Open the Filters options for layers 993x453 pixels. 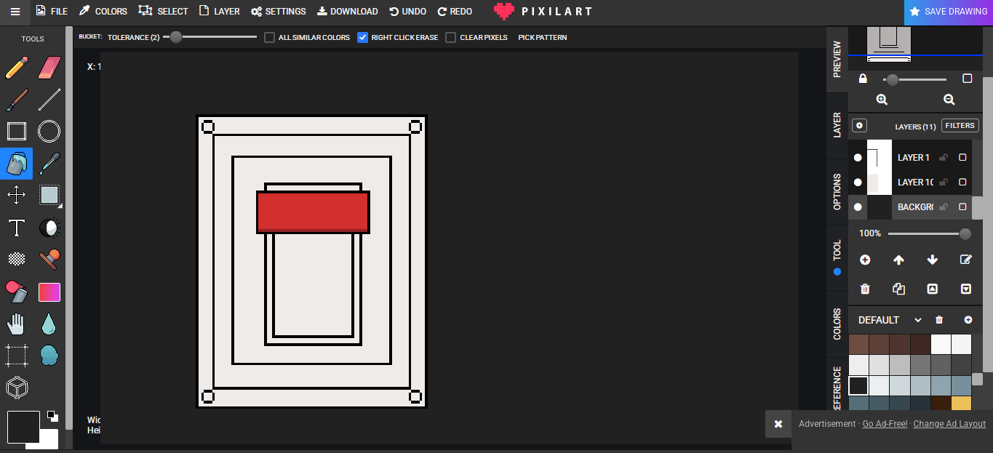(960, 126)
